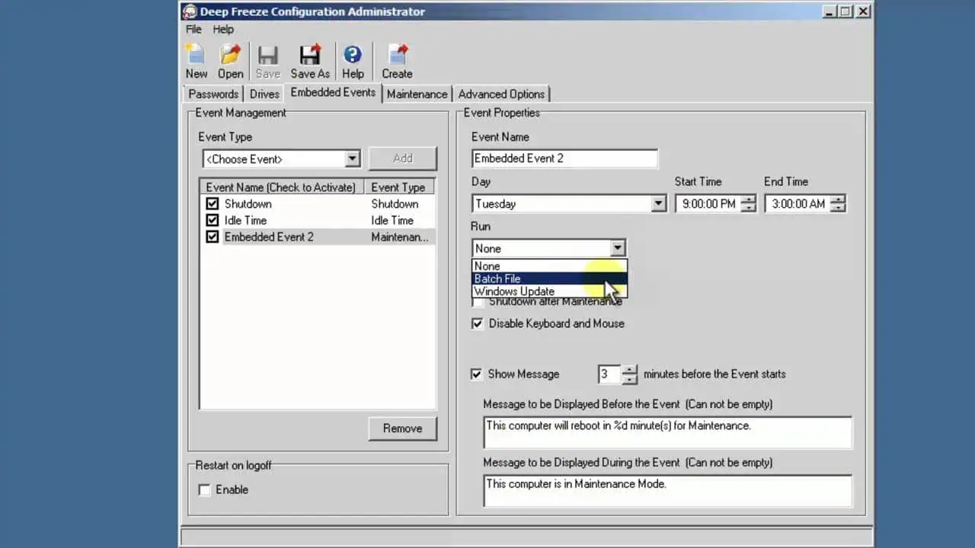Switch to the Passwords tab
The image size is (975, 548).
213,94
